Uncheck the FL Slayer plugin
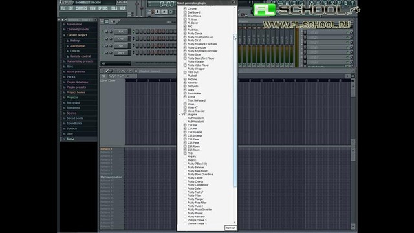 (x=185, y=23)
